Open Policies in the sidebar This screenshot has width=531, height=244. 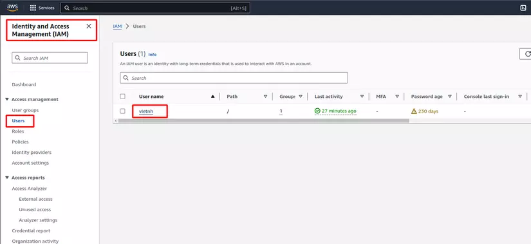coord(21,142)
